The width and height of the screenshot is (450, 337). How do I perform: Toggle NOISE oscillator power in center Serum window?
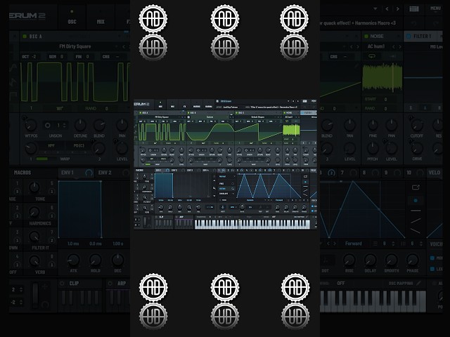285,113
